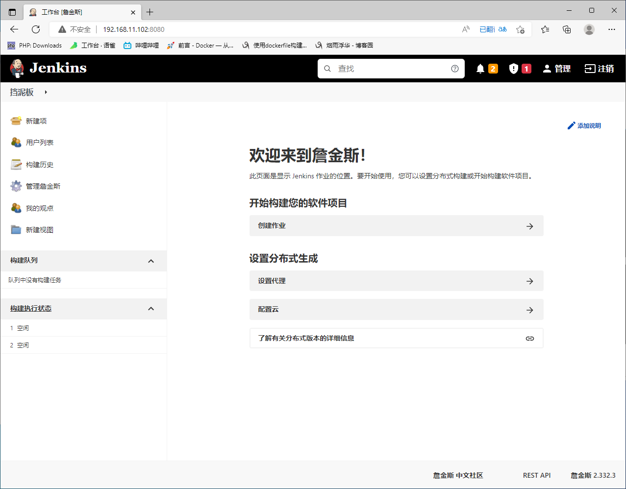Expand the 挡泥板 breadcrumb dropdown arrow
Image resolution: width=626 pixels, height=489 pixels.
click(46, 92)
